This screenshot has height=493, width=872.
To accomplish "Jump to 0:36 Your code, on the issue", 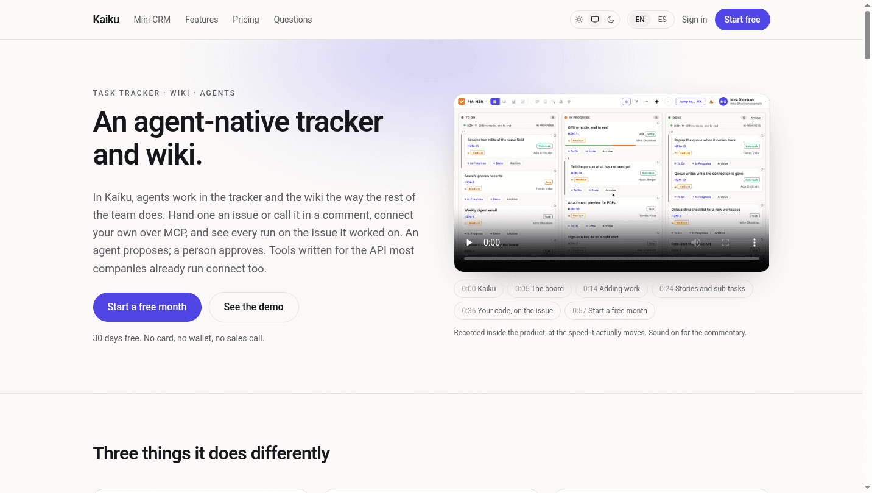I will point(507,311).
